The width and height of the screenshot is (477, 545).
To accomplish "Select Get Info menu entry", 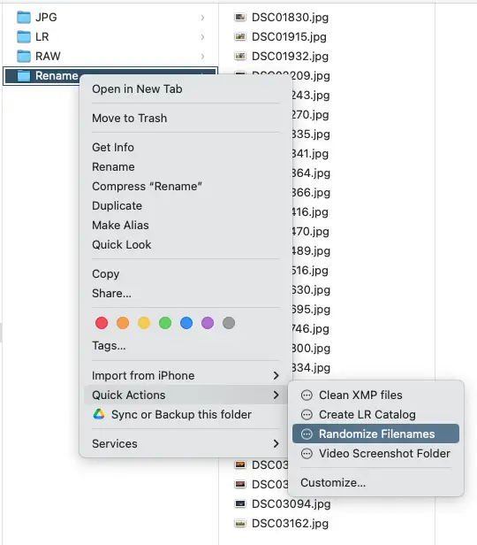I will 113,148.
